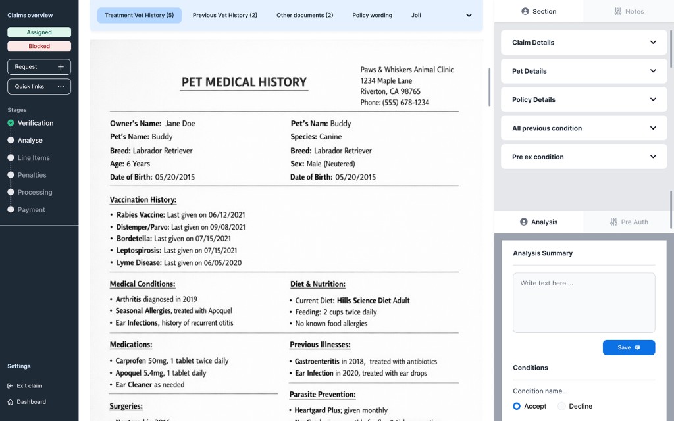The width and height of the screenshot is (674, 421).
Task: Open the Payment stage
Action: coord(31,209)
